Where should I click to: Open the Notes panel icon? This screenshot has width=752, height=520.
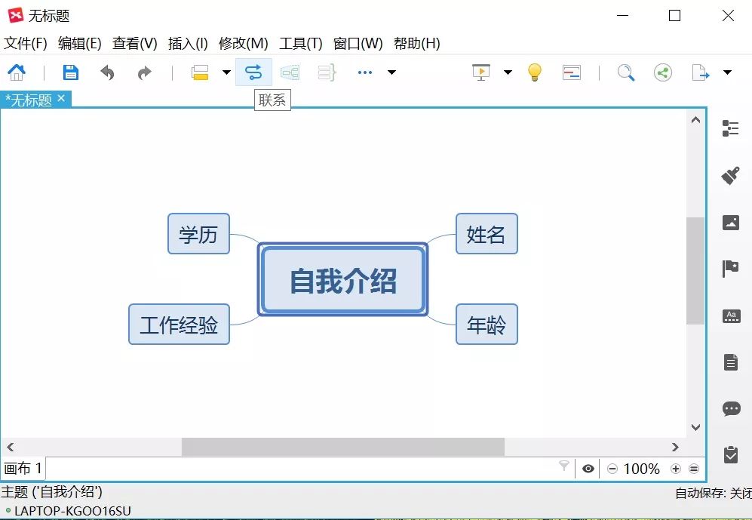[x=730, y=362]
